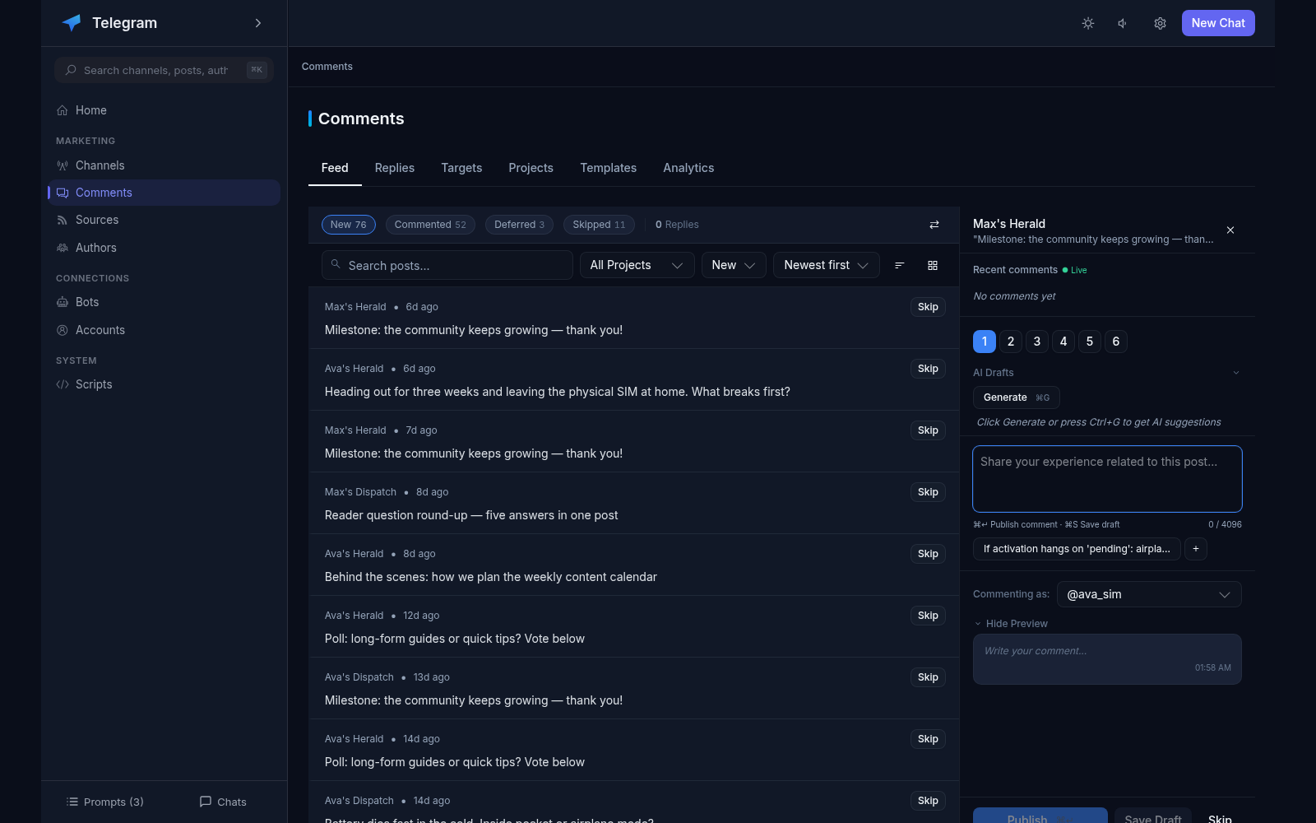
Task: Open Channels in the sidebar
Action: tap(164, 165)
